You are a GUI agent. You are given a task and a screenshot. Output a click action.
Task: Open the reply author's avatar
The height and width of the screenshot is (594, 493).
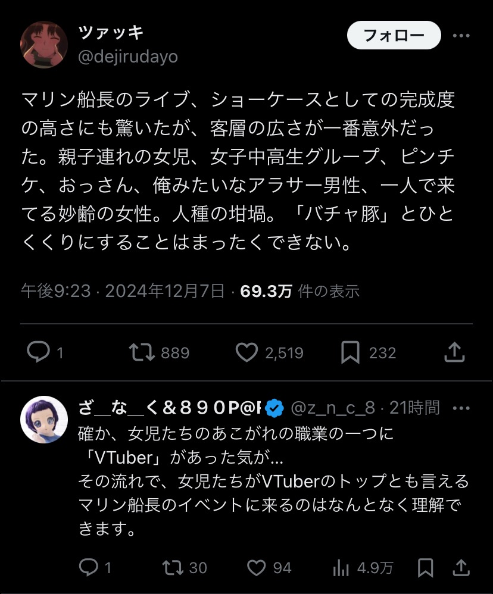(x=44, y=419)
